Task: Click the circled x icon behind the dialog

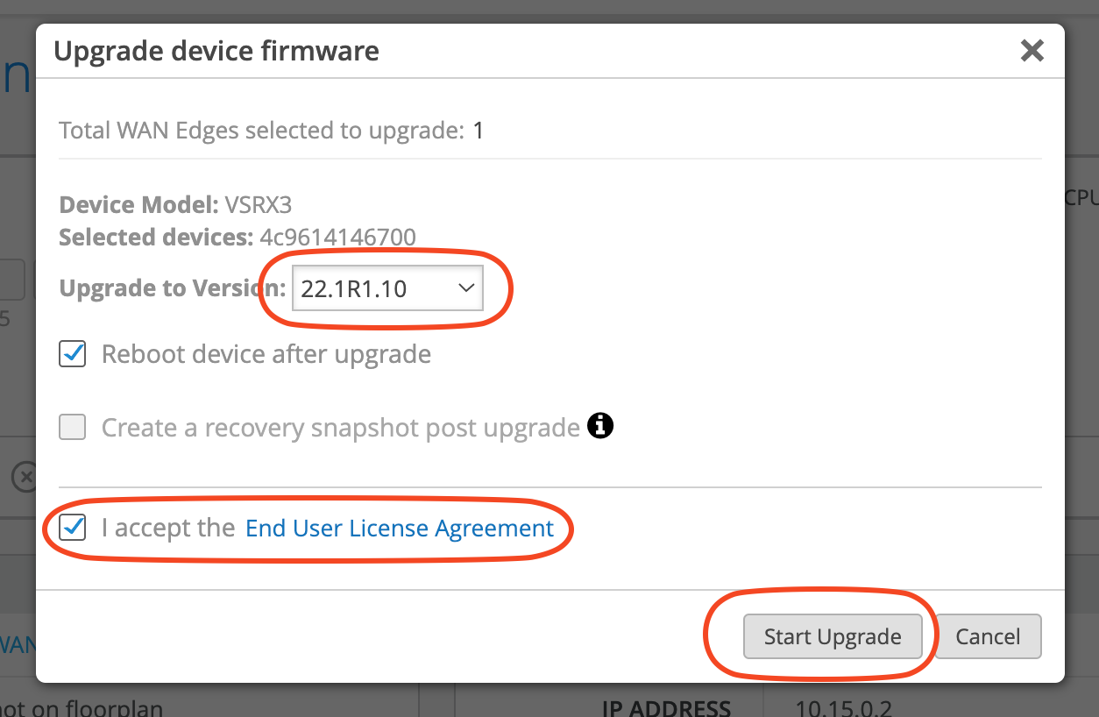Action: click(24, 478)
